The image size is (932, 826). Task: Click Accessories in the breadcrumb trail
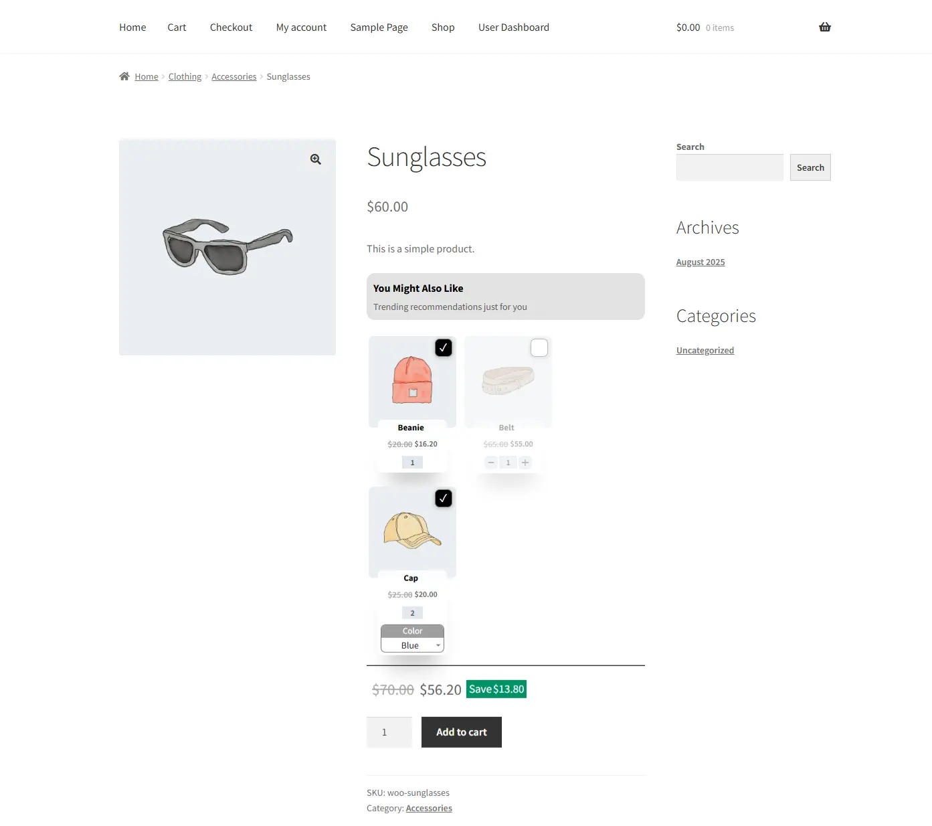coord(234,76)
